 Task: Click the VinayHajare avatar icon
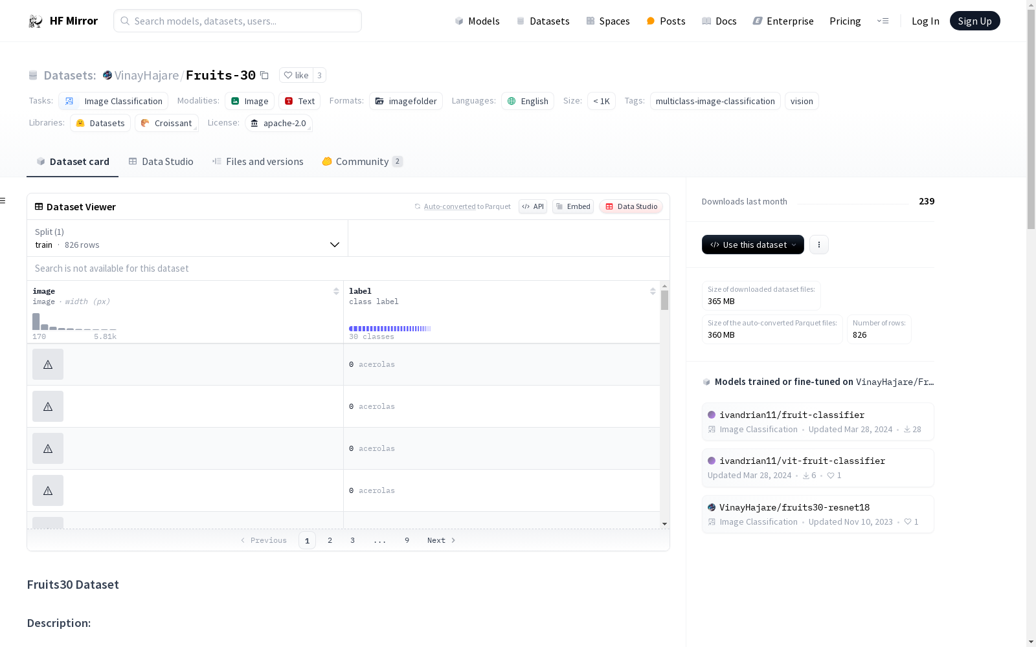(x=107, y=75)
